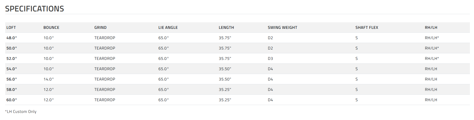Select the 48.0° loft cell
474x120 pixels.
pos(12,38)
